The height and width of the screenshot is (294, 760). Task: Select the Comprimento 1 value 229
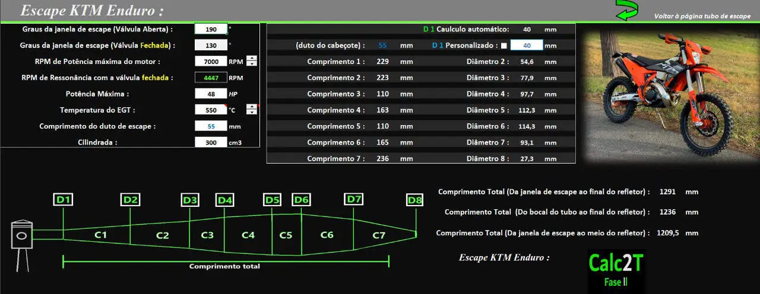point(382,62)
